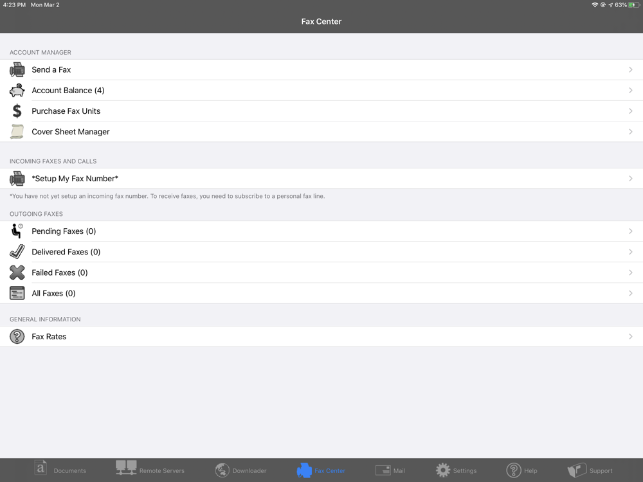The width and height of the screenshot is (643, 482).
Task: Open Send a Fax chevron
Action: [631, 69]
